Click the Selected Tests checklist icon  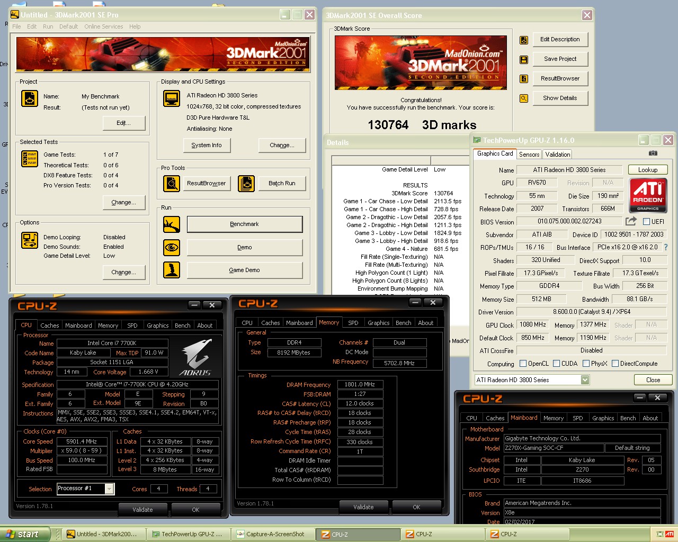pyautogui.click(x=29, y=158)
